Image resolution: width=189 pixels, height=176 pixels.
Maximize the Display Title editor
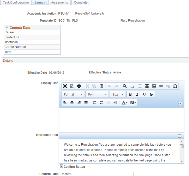tap(65, 86)
